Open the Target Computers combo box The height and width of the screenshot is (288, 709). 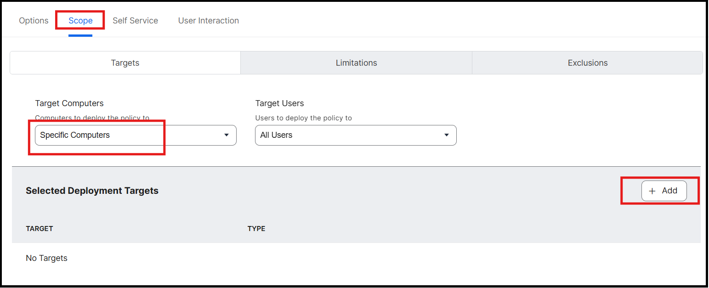136,135
